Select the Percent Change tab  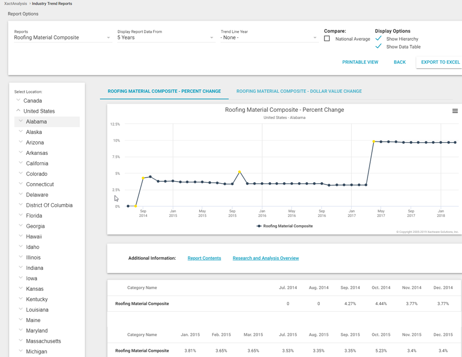[x=164, y=91]
